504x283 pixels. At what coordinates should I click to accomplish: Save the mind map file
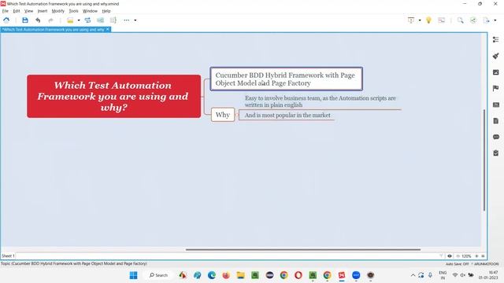pyautogui.click(x=25, y=20)
